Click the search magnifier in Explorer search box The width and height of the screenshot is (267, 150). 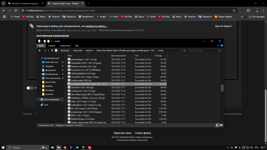coord(219,50)
